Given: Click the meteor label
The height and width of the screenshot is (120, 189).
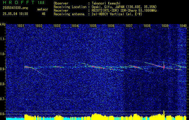Looking at the screenshot, I should point(43,9).
